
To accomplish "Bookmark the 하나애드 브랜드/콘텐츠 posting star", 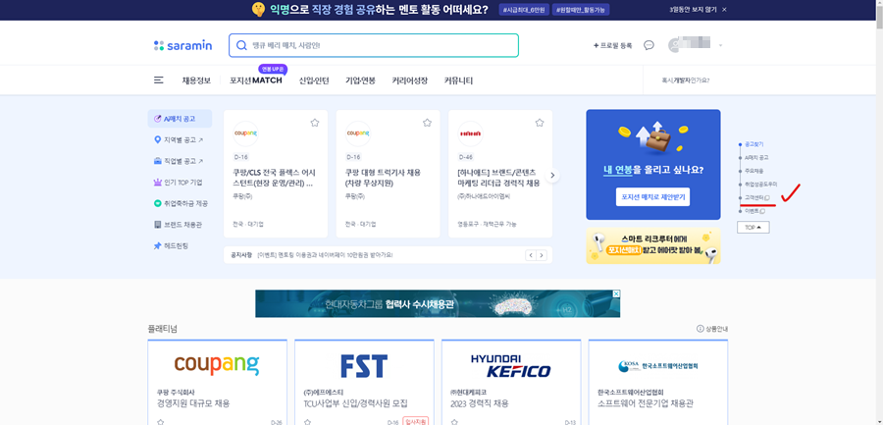I will point(540,123).
